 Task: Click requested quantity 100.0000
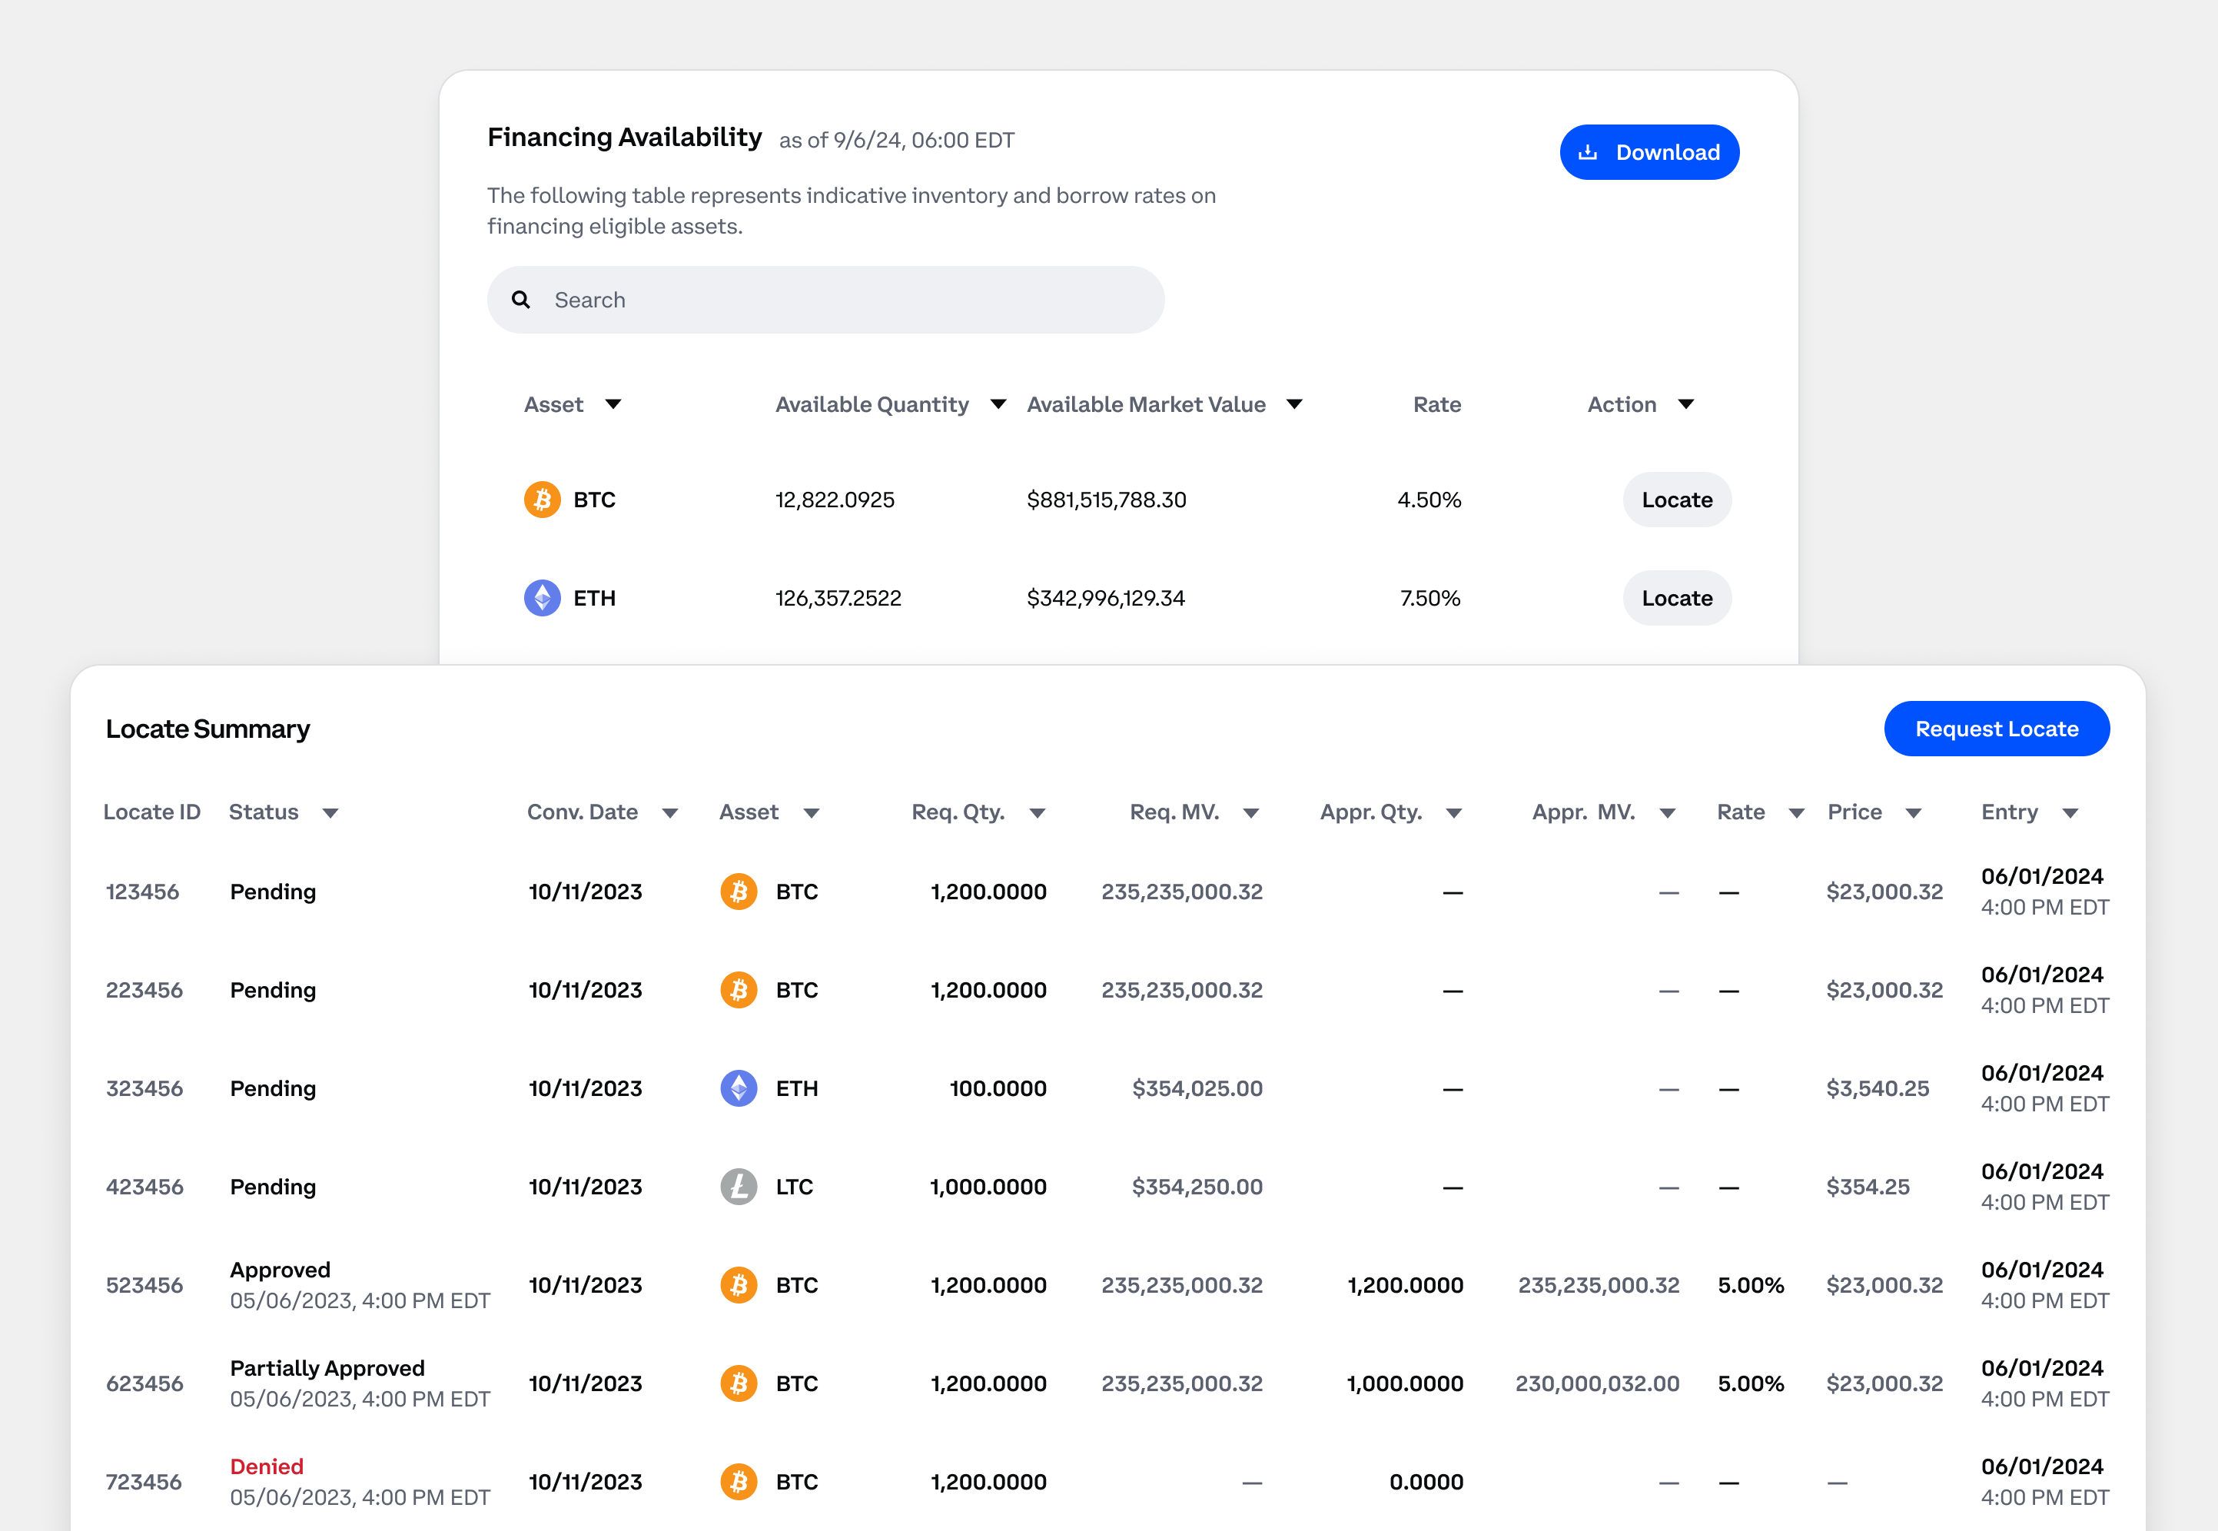coord(998,1089)
